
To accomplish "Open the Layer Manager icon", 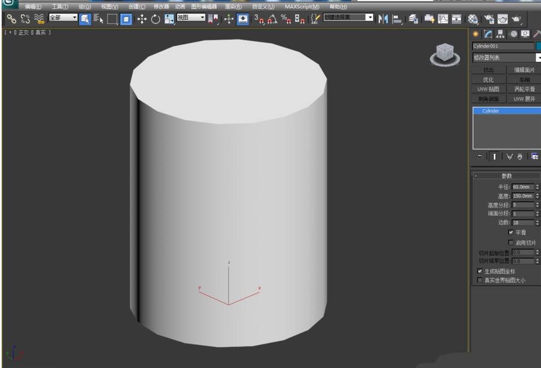I will click(413, 19).
